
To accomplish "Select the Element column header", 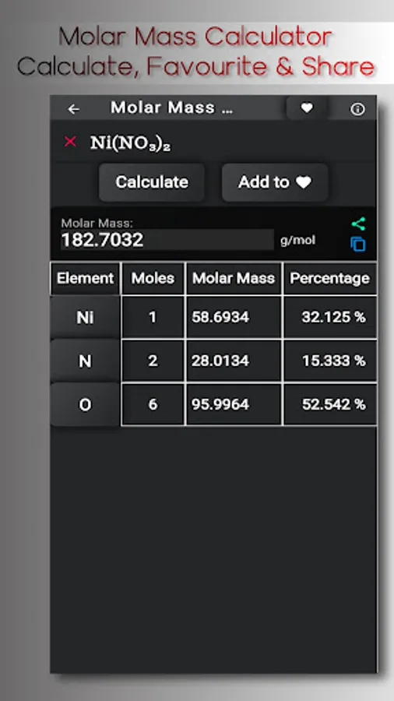I will 85,278.
